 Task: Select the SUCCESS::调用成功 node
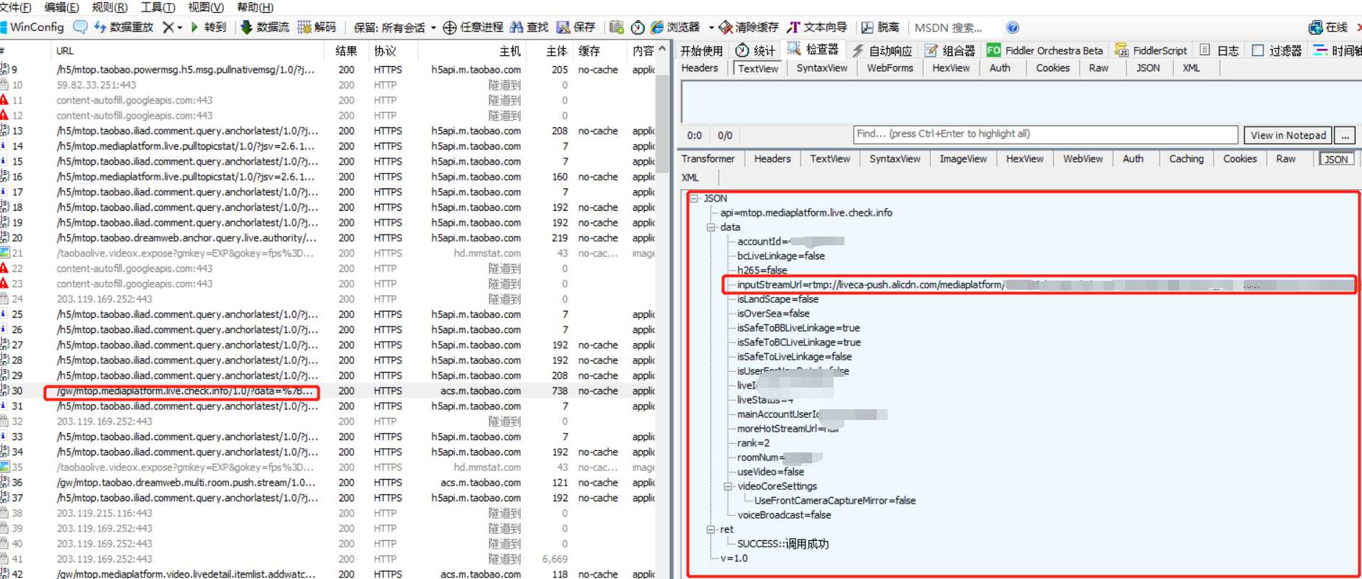(783, 544)
